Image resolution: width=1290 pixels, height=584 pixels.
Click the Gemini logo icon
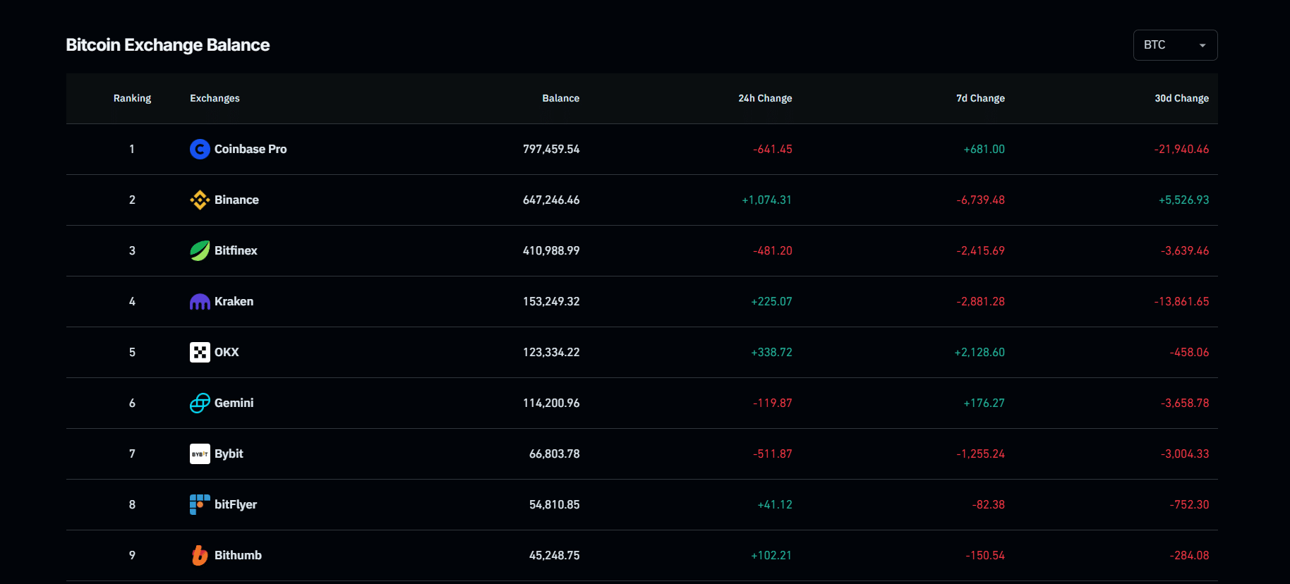click(x=200, y=403)
